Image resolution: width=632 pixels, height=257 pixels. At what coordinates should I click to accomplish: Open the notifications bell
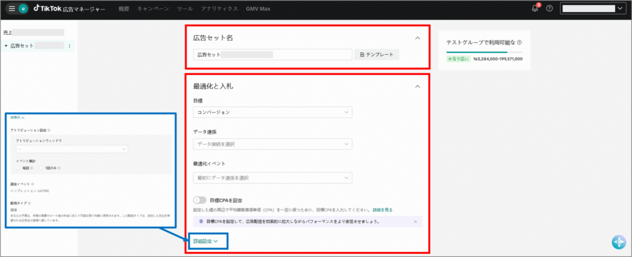point(535,9)
